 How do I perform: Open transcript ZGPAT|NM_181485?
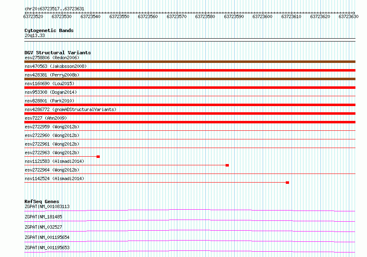click(x=43, y=217)
